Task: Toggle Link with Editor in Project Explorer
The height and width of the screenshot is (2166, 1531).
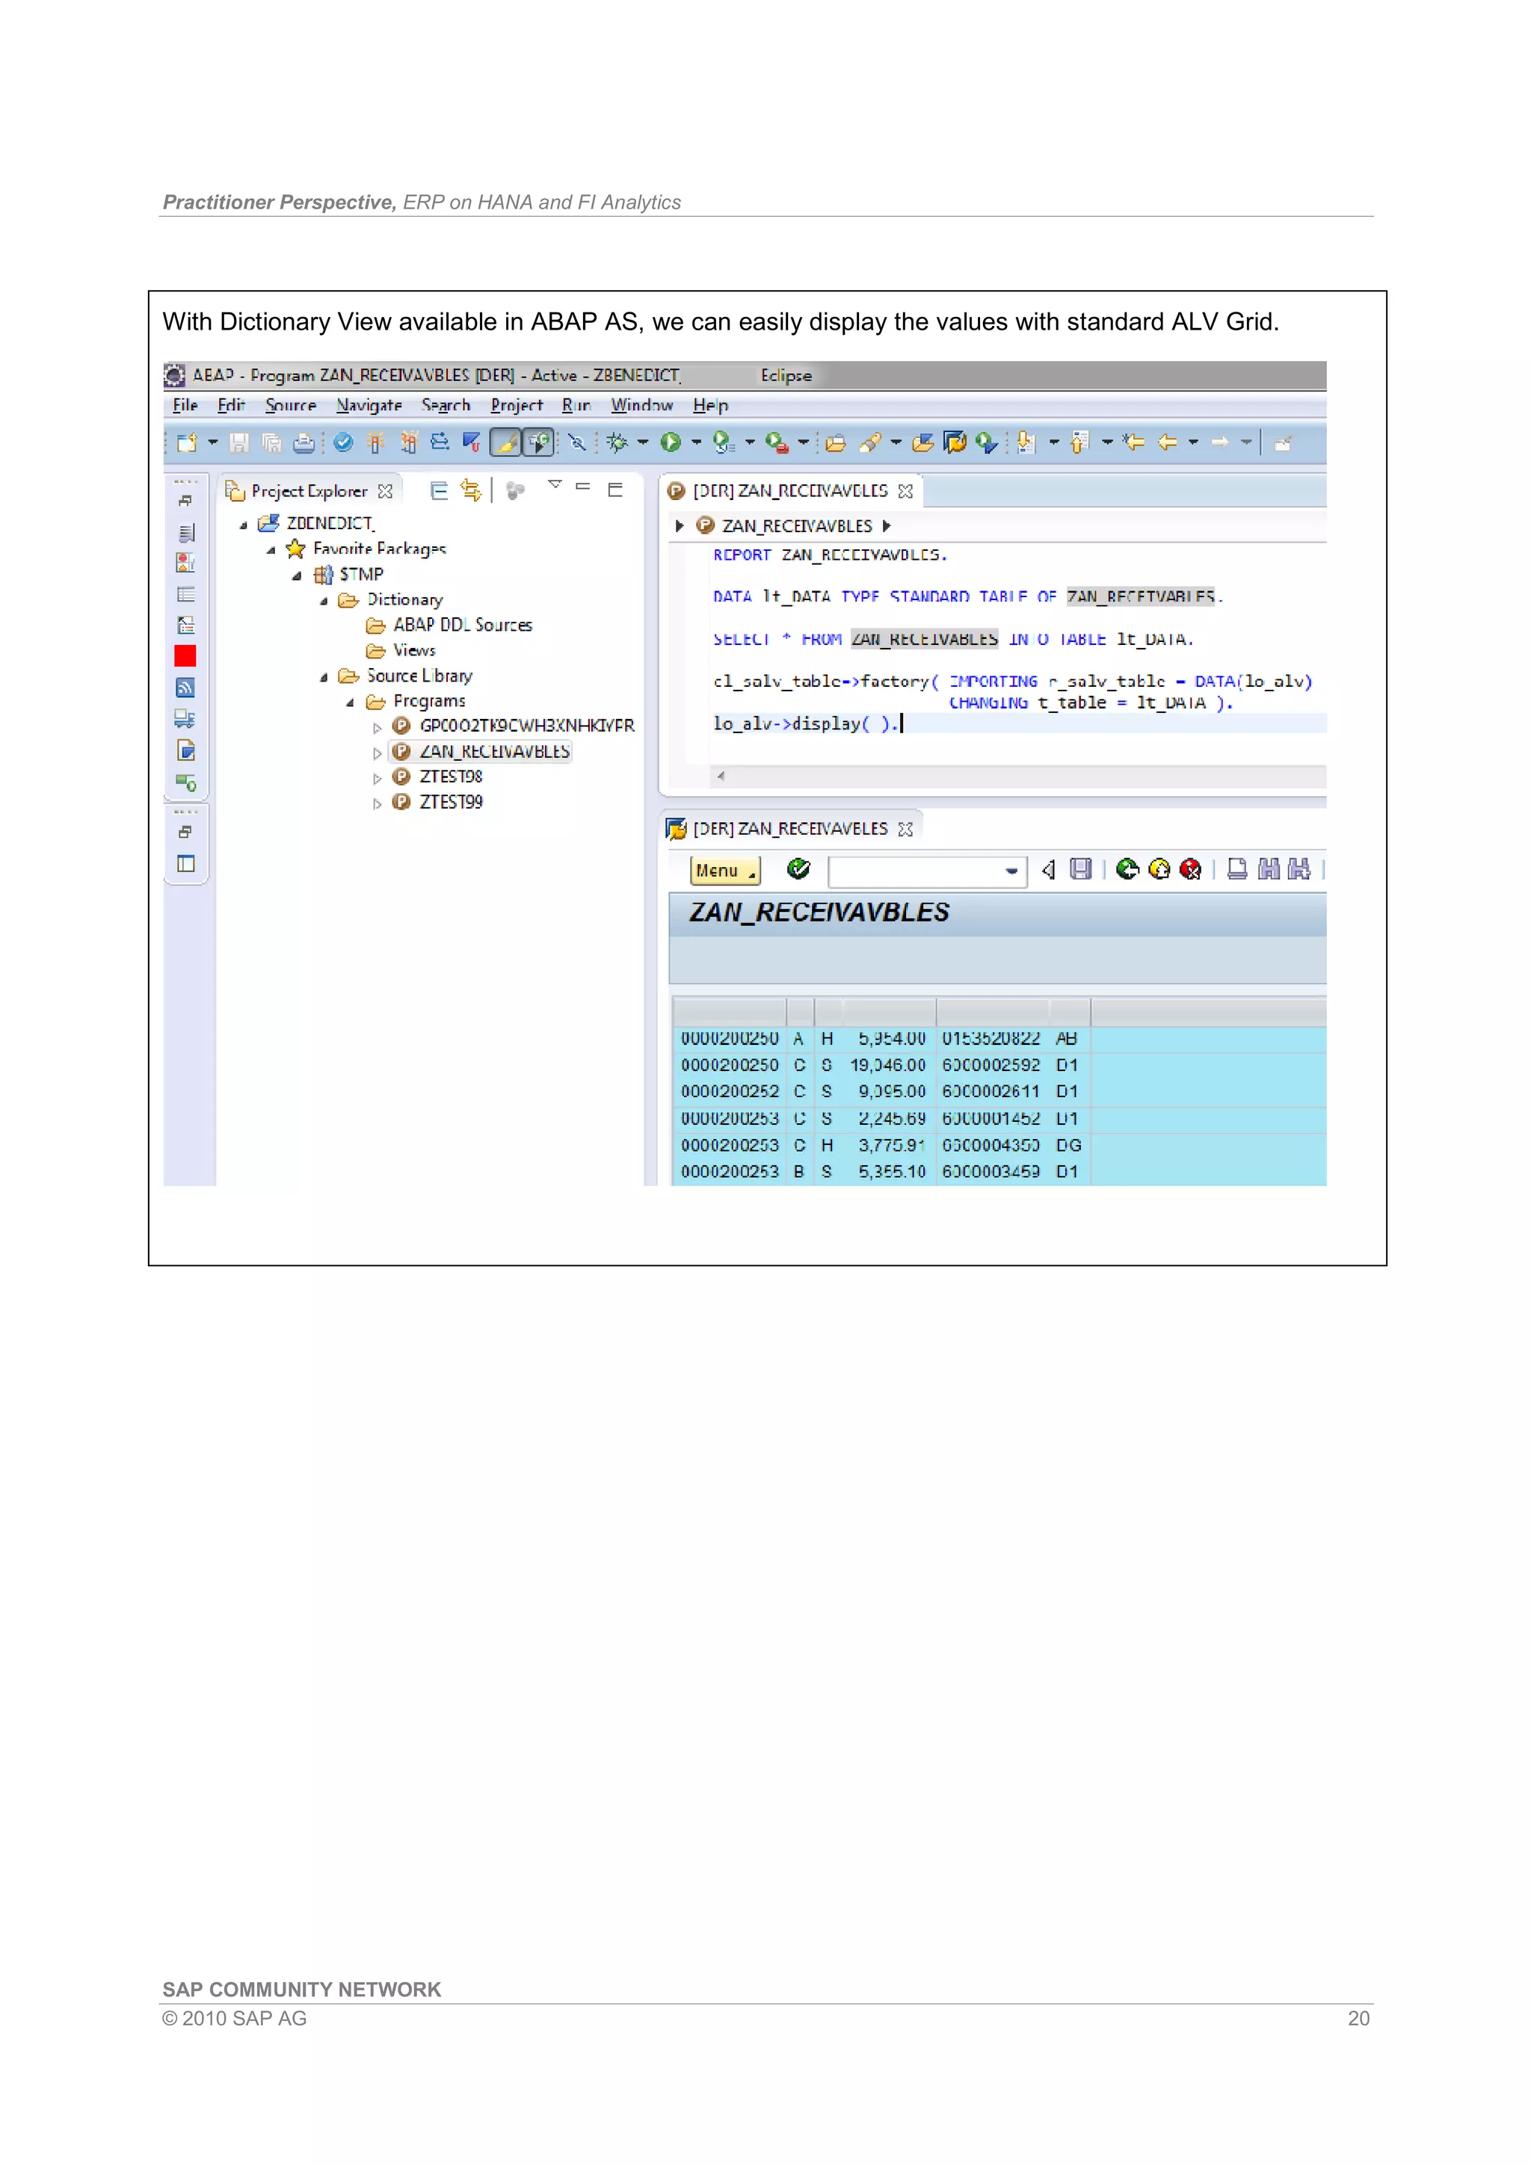Action: click(x=471, y=490)
